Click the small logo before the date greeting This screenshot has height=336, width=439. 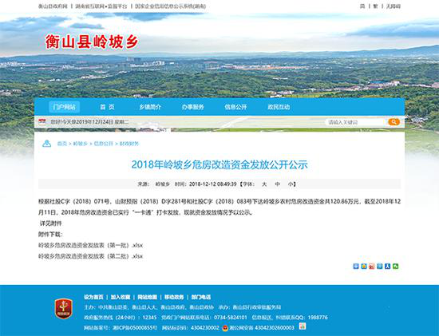pyautogui.click(x=42, y=121)
